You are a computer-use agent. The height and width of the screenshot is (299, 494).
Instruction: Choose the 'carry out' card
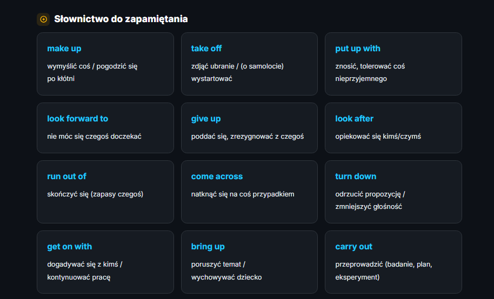pos(393,262)
